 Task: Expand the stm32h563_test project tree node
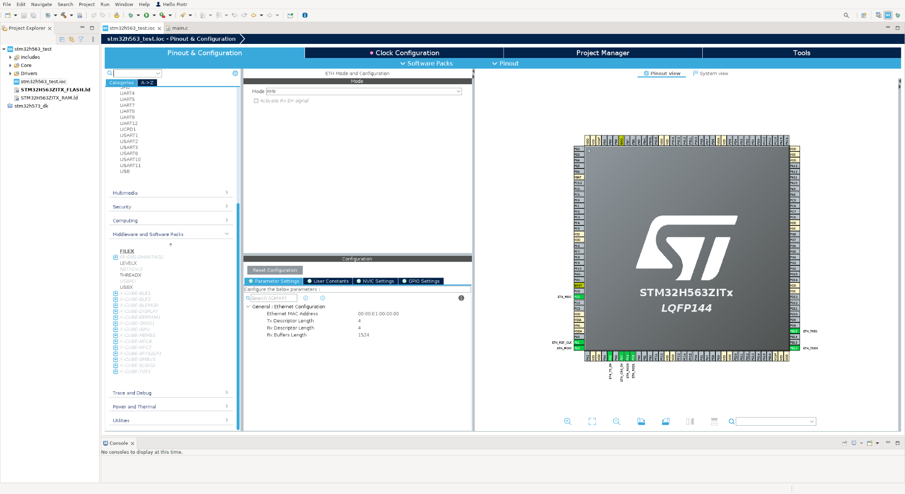[x=4, y=49]
